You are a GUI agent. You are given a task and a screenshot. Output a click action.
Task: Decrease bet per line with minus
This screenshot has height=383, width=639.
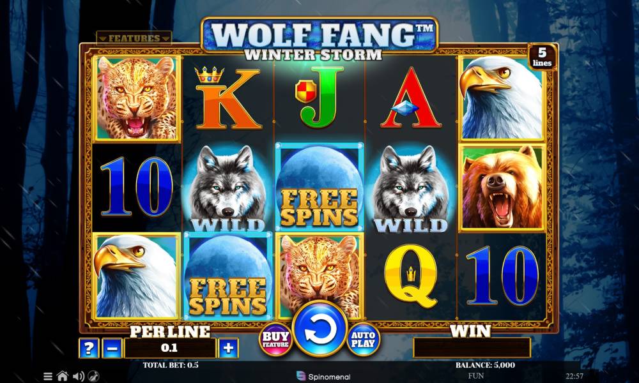point(112,349)
